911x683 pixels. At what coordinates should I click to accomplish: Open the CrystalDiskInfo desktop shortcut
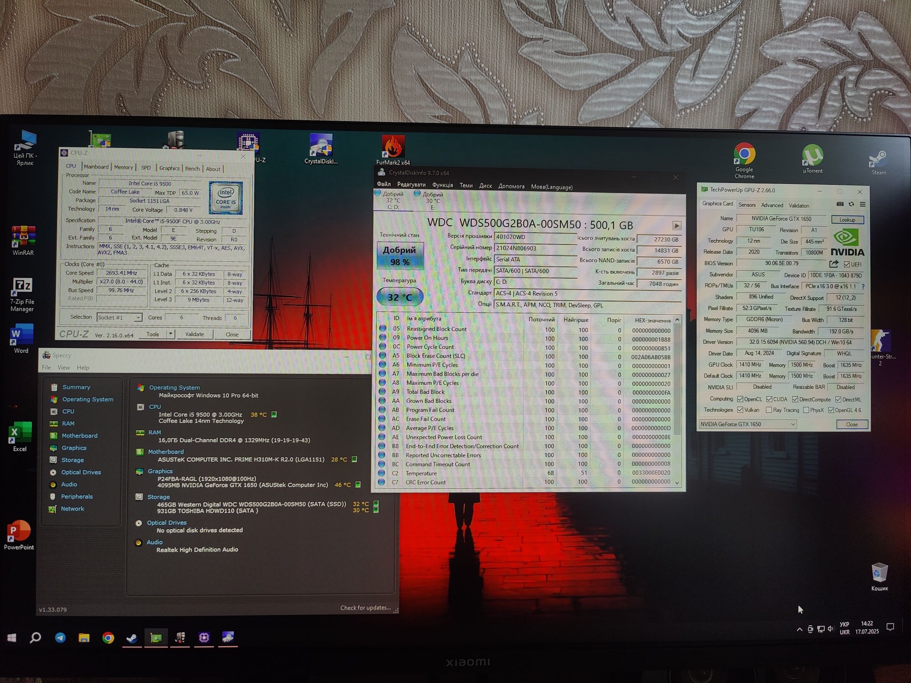pos(321,148)
